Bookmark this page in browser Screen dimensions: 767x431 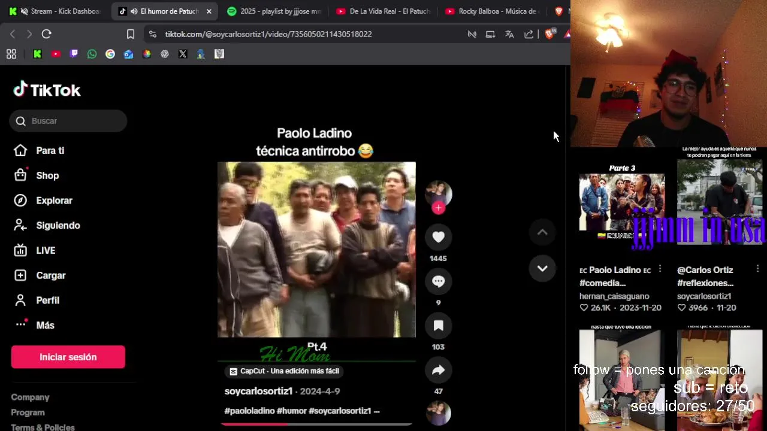pos(131,34)
